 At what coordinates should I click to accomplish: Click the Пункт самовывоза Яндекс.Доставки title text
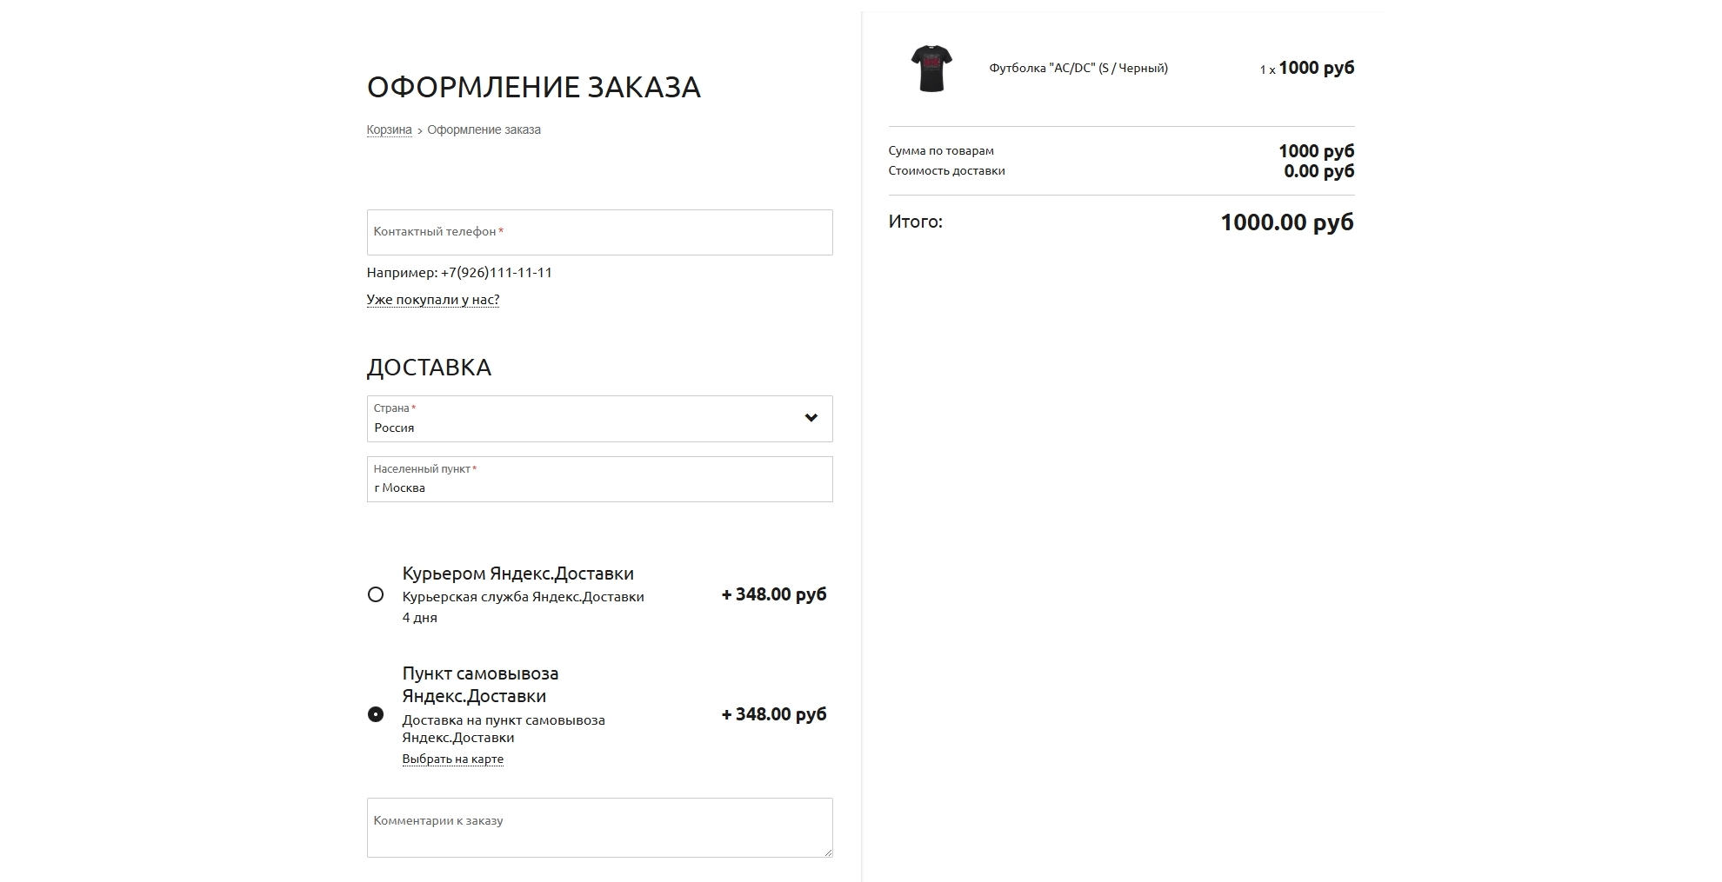click(x=480, y=685)
